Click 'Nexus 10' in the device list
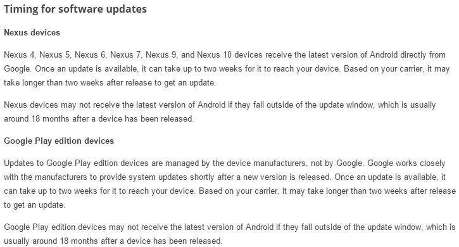The image size is (459, 247). (214, 55)
